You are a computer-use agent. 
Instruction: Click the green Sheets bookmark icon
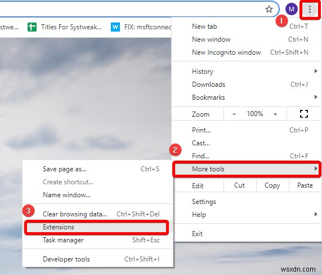point(32,27)
